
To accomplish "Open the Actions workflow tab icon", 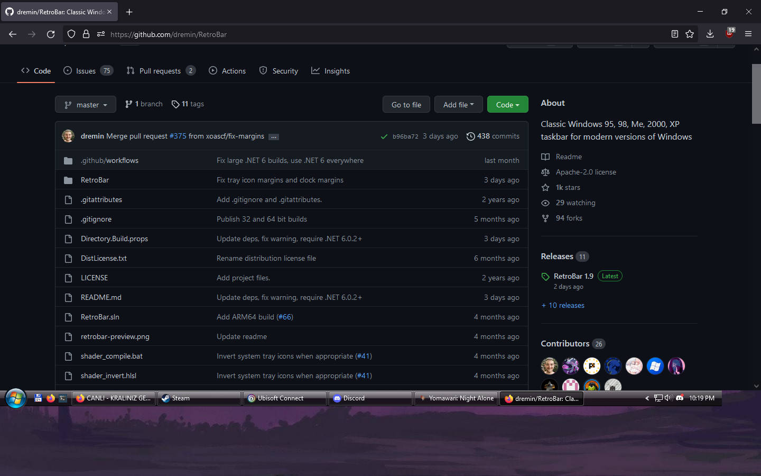I will pos(213,70).
